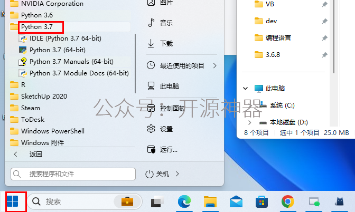Open Python 3.7 Module Docs (64-bit)
The image size is (355, 212).
click(x=74, y=73)
